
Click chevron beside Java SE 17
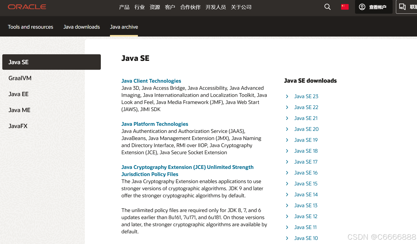pyautogui.click(x=287, y=162)
